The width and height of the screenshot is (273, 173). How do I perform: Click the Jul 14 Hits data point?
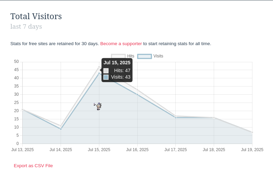61,126
